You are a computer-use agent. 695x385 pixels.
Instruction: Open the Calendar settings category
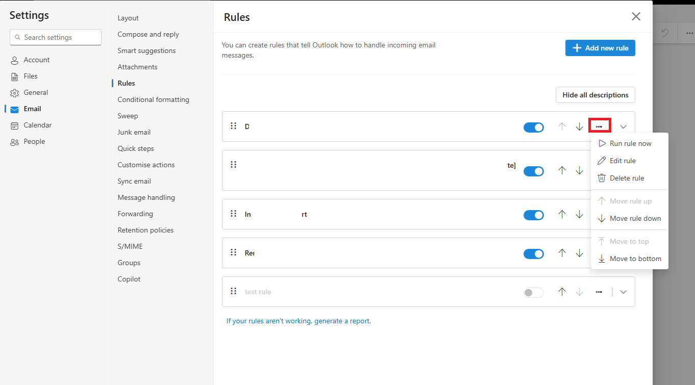pos(31,125)
